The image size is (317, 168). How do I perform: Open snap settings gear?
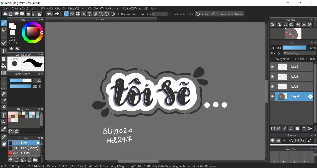pos(113,14)
